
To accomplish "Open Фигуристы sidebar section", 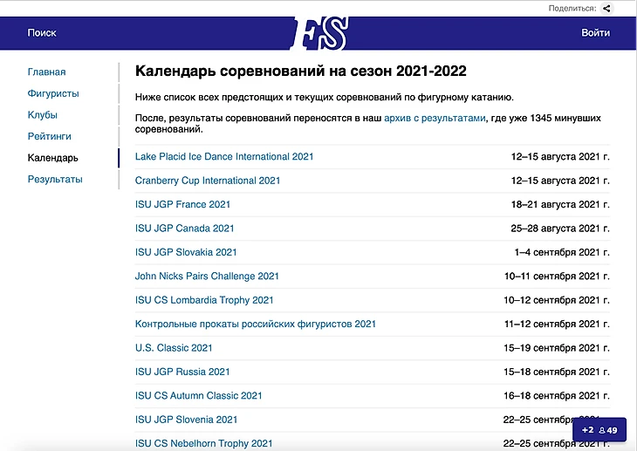I will click(x=53, y=93).
